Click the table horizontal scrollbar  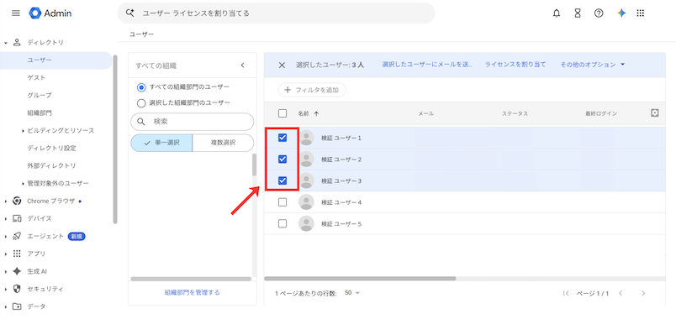coord(360,279)
